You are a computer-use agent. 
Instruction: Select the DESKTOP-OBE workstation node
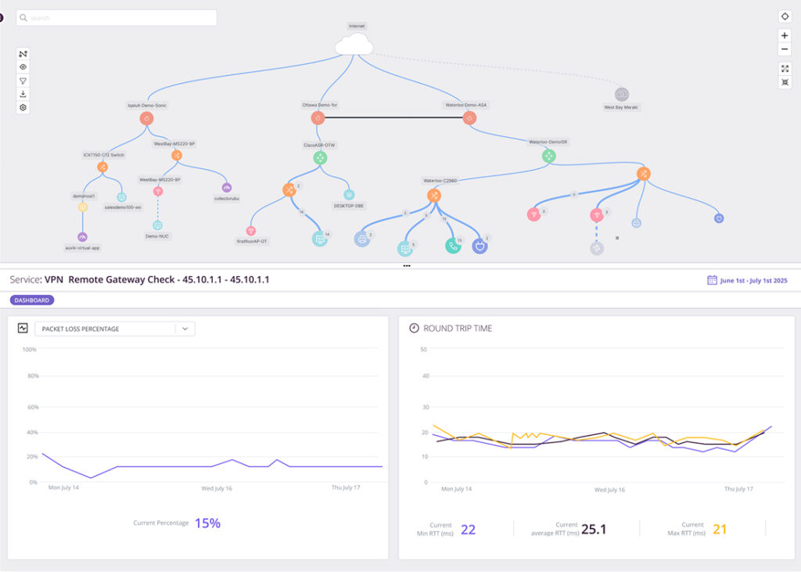[x=349, y=195]
